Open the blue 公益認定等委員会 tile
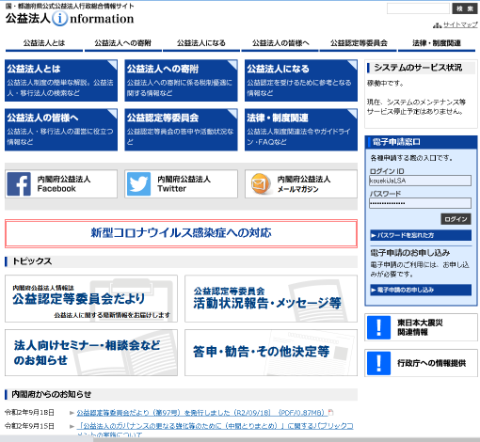Image resolution: width=480 pixels, height=442 pixels. tap(181, 130)
